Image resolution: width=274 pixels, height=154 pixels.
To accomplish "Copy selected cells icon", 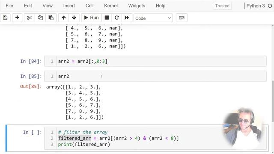I will [40, 18].
